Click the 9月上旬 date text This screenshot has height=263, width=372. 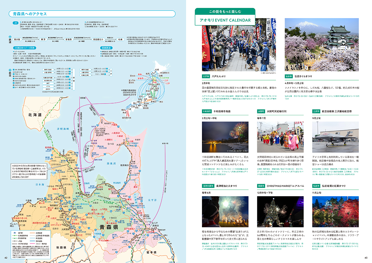pyautogui.click(x=316, y=118)
